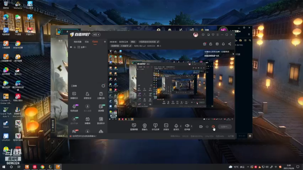Click the 100 coin balance in League client
This screenshot has height=170, width=303.
pyautogui.click(x=205, y=30)
